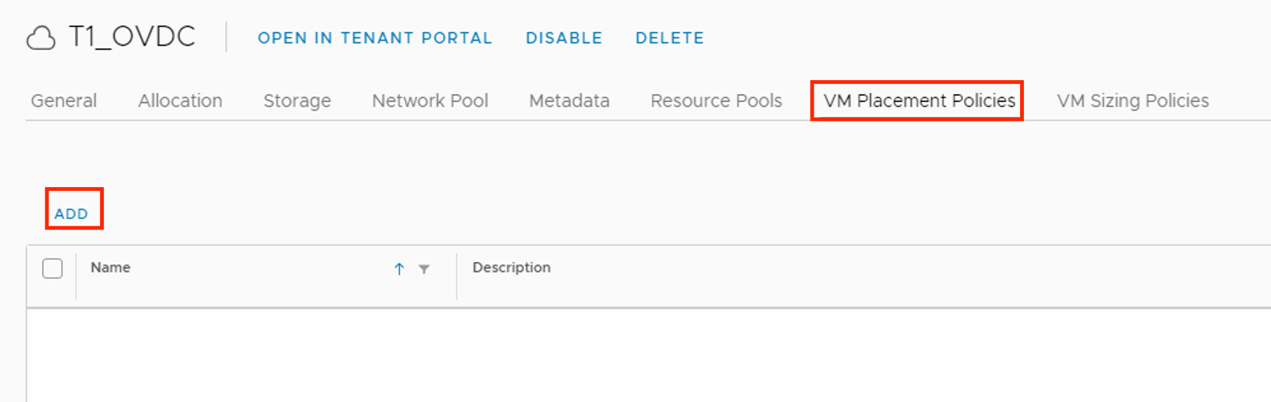Select the Network Pool tab
The height and width of the screenshot is (402, 1271).
430,100
